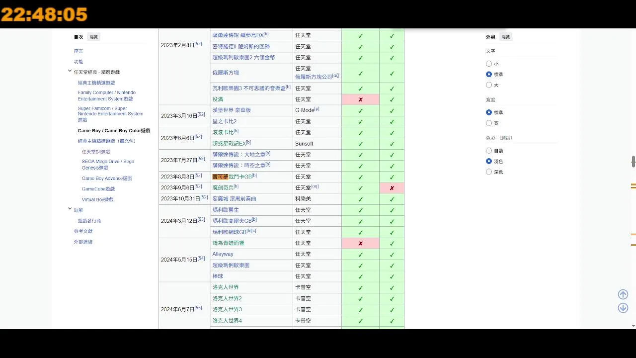The width and height of the screenshot is (636, 358).
Task: Open 洛克人世界4 game link
Action: click(x=227, y=321)
